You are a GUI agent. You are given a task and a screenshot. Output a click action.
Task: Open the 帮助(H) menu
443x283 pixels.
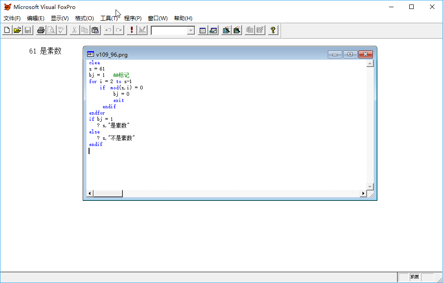[x=183, y=18]
